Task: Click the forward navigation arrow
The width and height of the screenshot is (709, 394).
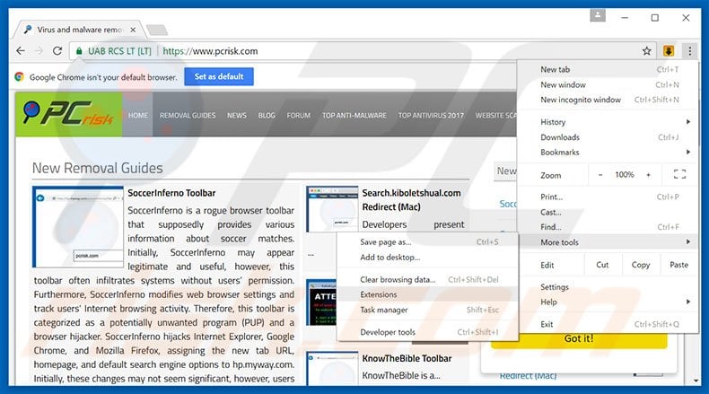Action: click(39, 50)
